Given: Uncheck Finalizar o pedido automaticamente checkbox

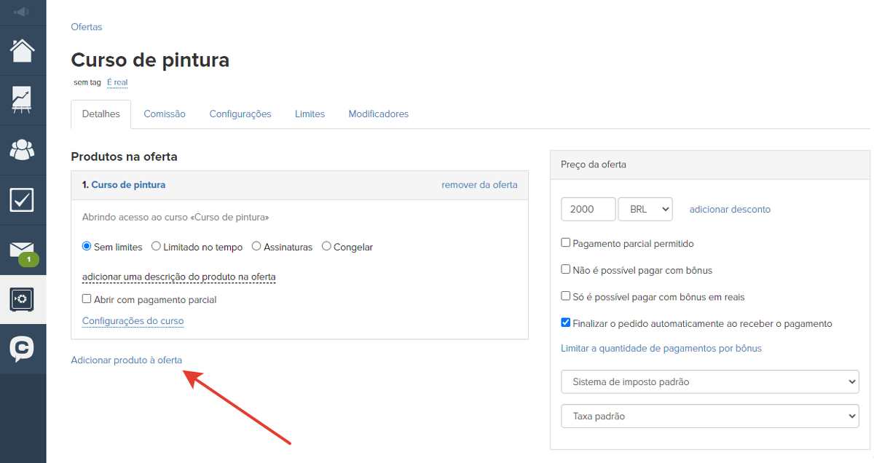Looking at the screenshot, I should (x=566, y=323).
